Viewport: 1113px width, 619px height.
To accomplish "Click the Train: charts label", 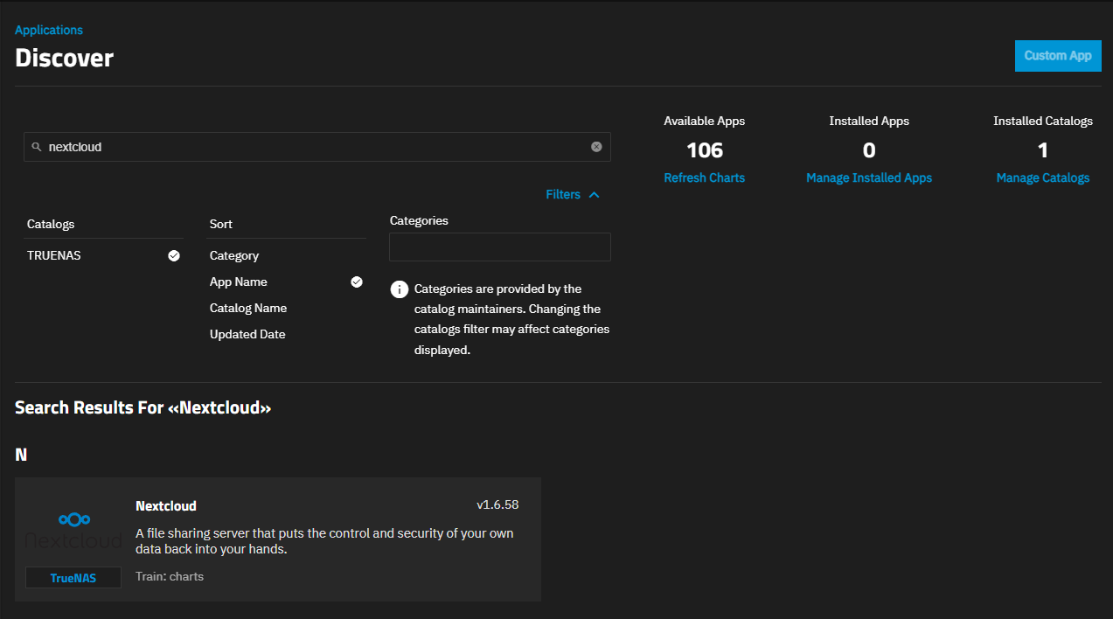I will 170,576.
